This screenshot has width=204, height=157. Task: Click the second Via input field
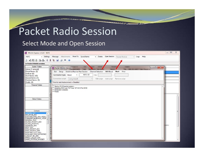pyautogui.click(x=121, y=75)
